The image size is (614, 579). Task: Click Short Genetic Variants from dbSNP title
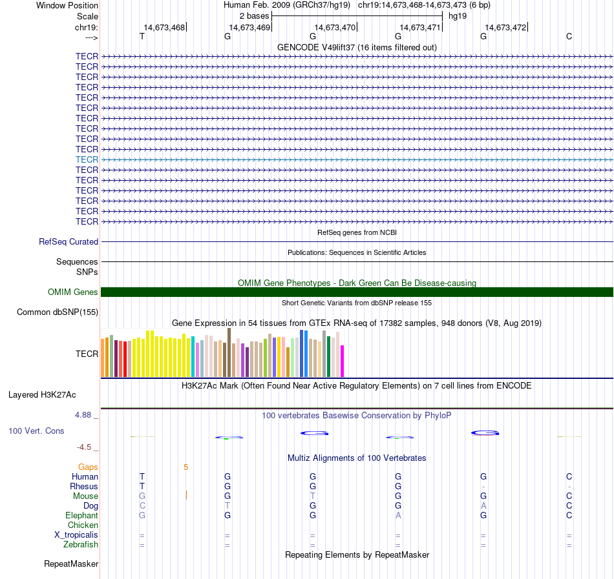coord(357,303)
